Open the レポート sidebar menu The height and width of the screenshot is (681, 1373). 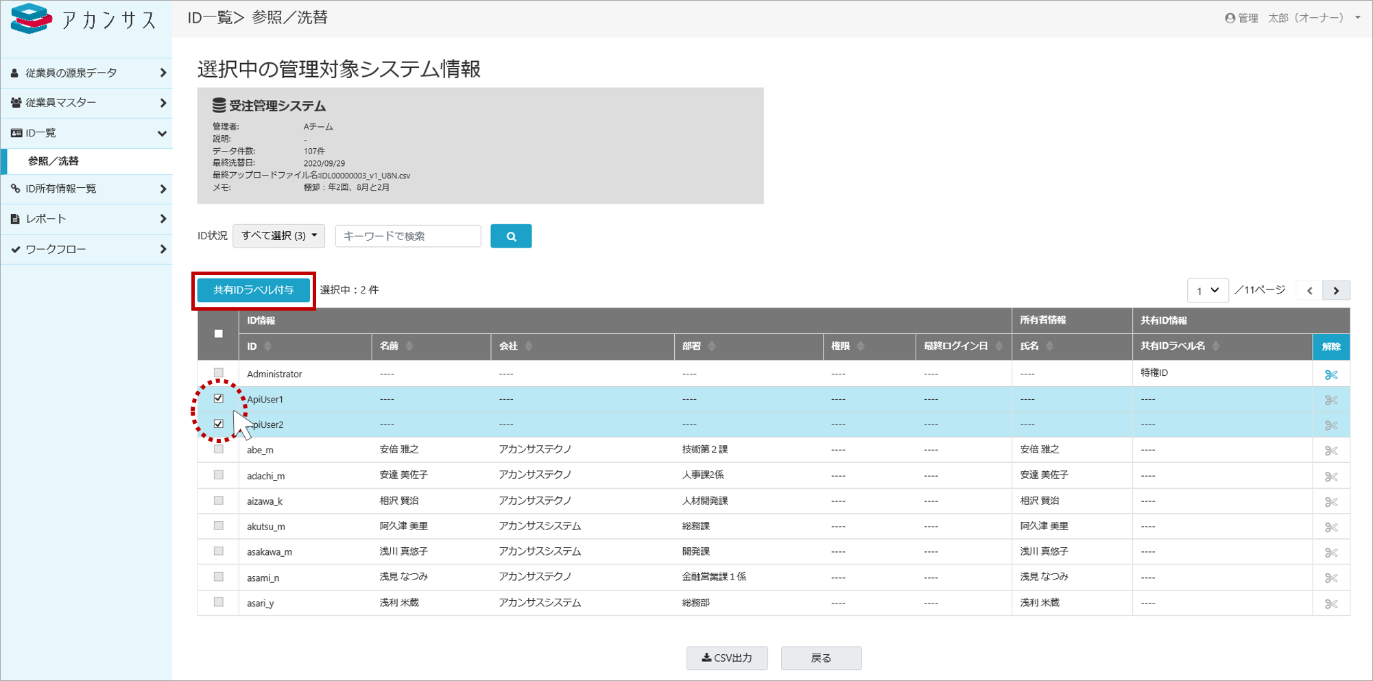tap(86, 219)
